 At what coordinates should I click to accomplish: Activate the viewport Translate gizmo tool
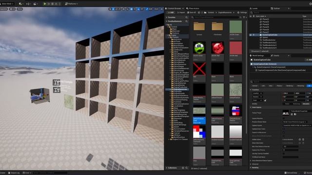click(113, 9)
